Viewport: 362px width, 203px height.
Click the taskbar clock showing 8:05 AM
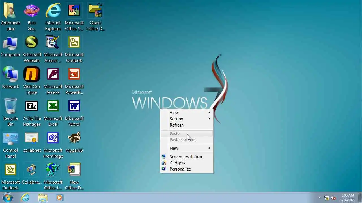click(348, 198)
